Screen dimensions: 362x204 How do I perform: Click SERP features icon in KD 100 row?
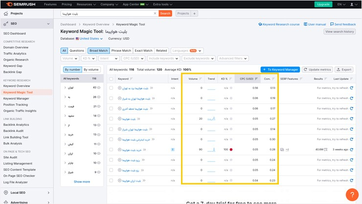(282, 150)
